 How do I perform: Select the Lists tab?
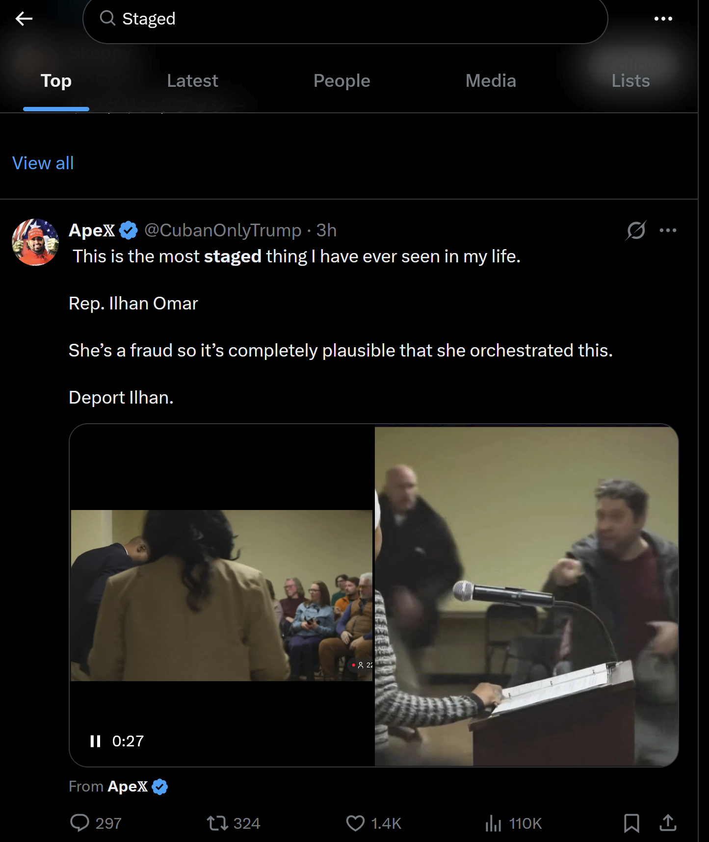630,81
